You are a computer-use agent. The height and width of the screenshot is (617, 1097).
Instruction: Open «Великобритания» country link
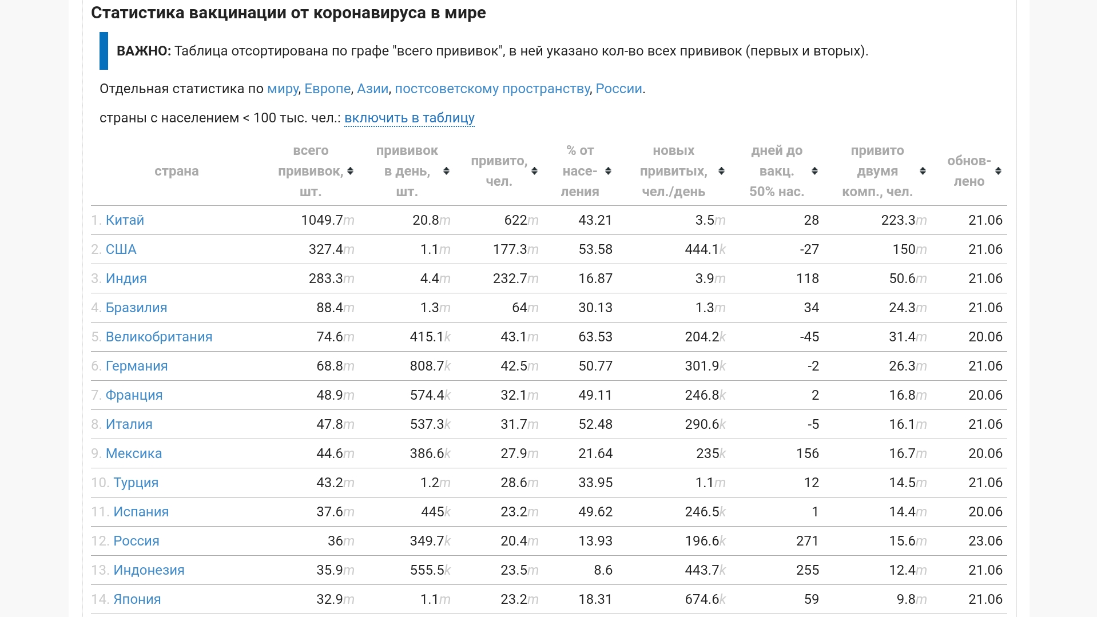[x=158, y=337]
